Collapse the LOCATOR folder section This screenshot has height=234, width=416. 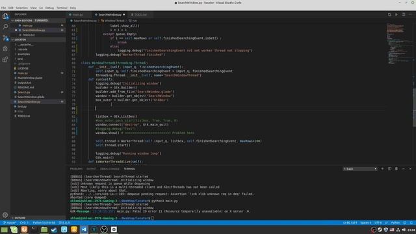coord(38,40)
